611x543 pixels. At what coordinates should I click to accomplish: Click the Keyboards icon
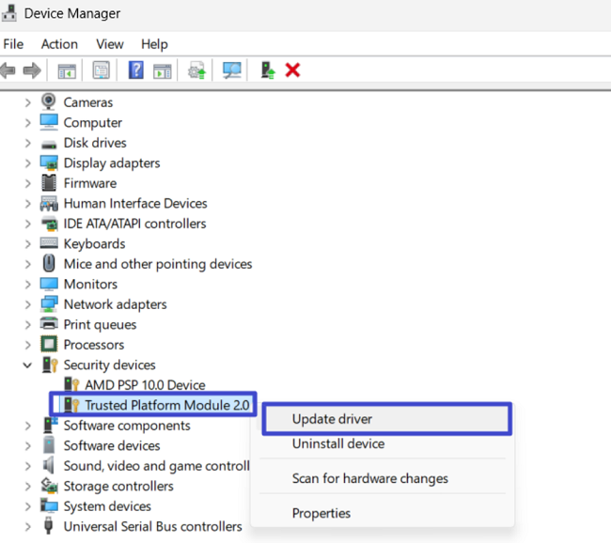[x=49, y=243]
